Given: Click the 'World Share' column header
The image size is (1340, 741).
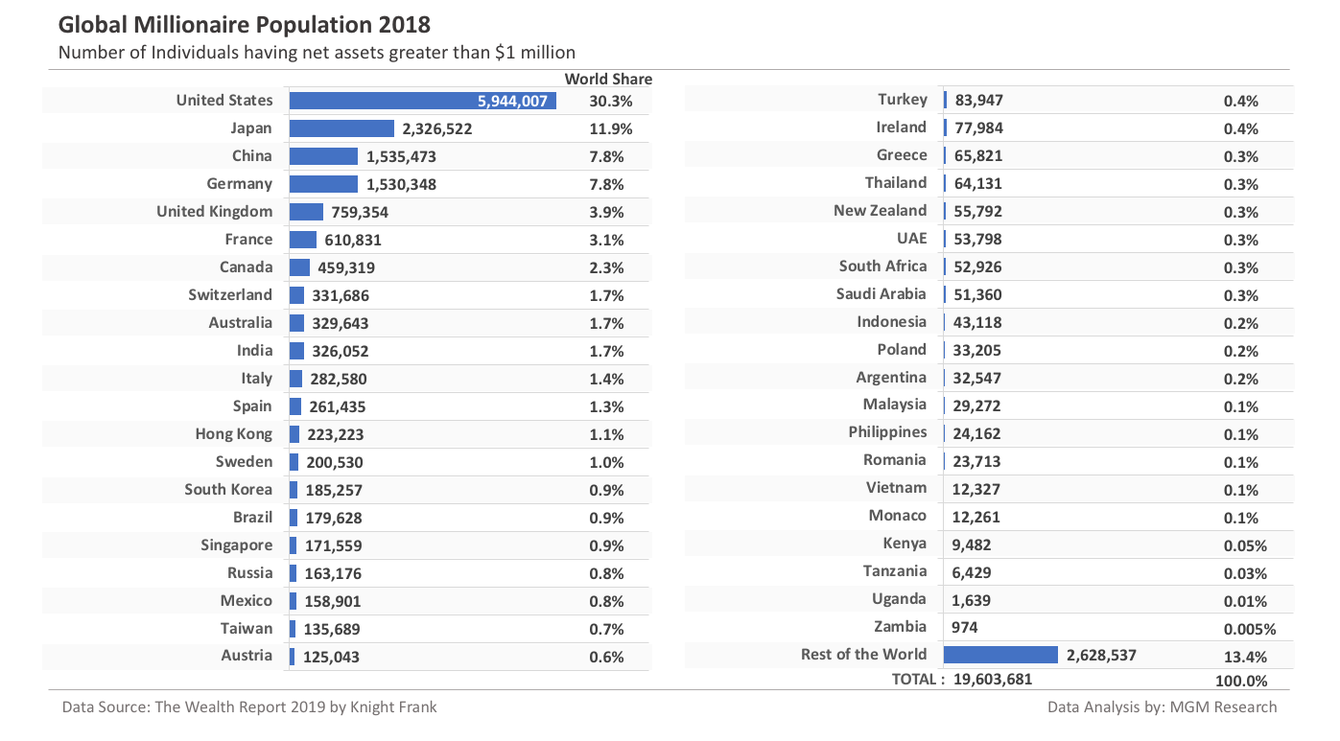Looking at the screenshot, I should (x=608, y=80).
